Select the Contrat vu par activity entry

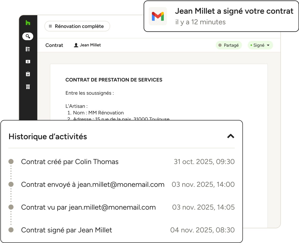point(88,207)
